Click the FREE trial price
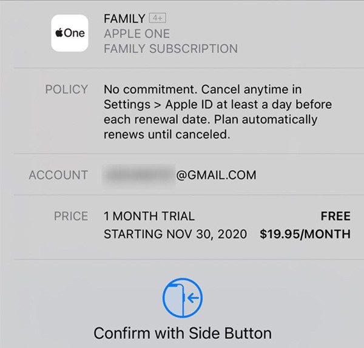The image size is (364, 348). [335, 216]
